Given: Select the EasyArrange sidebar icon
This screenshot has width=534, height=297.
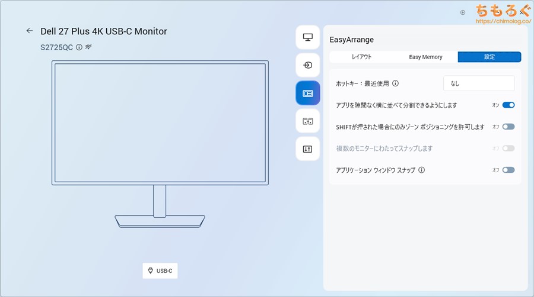Looking at the screenshot, I should click(307, 93).
